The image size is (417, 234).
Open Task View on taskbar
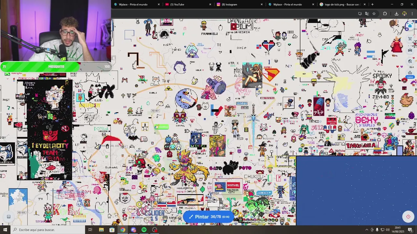(x=90, y=230)
